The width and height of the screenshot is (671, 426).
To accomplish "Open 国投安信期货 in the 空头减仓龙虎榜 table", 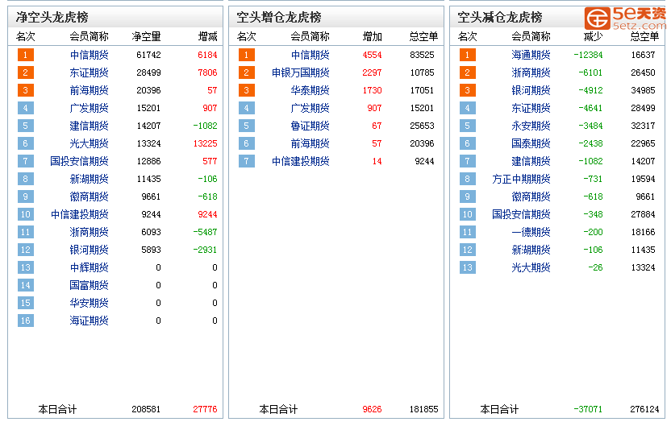I will [521, 214].
